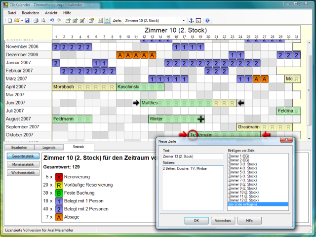Click the red calendar delete icon
The height and width of the screenshot is (237, 316).
coord(198,21)
